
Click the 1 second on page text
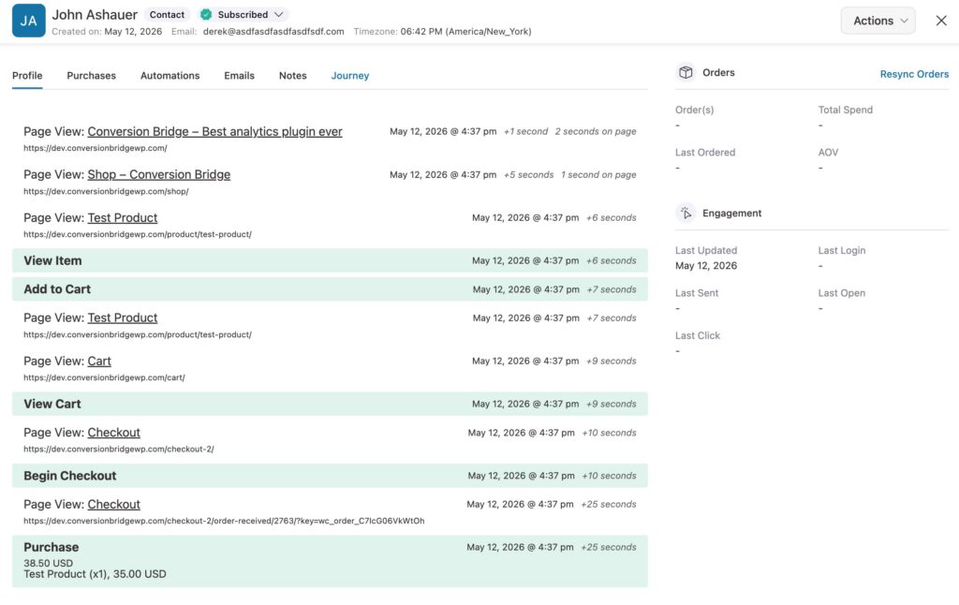(x=598, y=174)
